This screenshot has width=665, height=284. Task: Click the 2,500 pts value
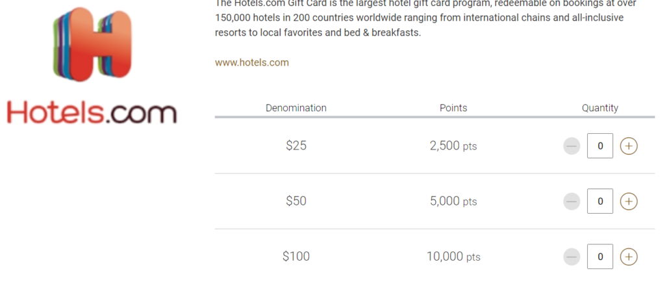(x=453, y=146)
